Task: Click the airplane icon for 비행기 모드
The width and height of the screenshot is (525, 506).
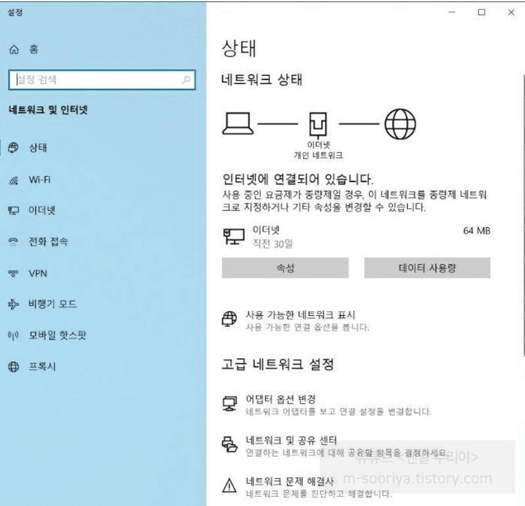Action: pos(13,304)
